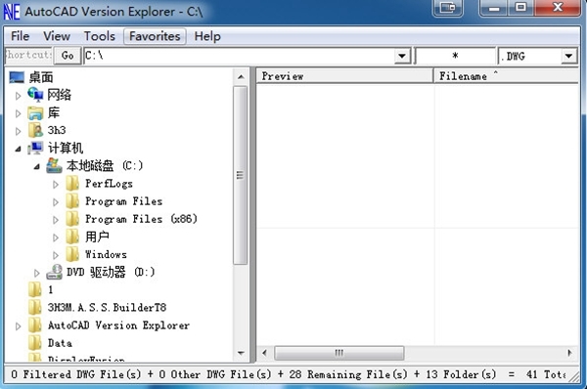
Task: Open the Tools menu
Action: [x=99, y=36]
